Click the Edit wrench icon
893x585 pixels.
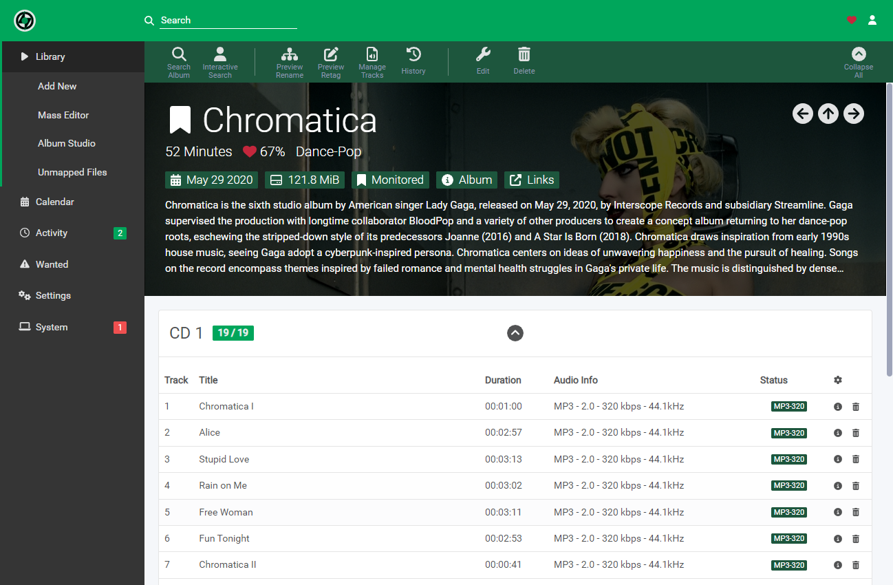(x=483, y=62)
